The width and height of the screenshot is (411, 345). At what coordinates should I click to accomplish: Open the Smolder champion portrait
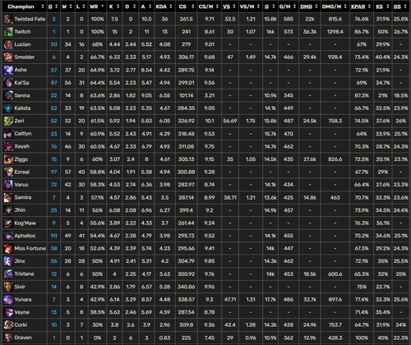click(x=8, y=57)
